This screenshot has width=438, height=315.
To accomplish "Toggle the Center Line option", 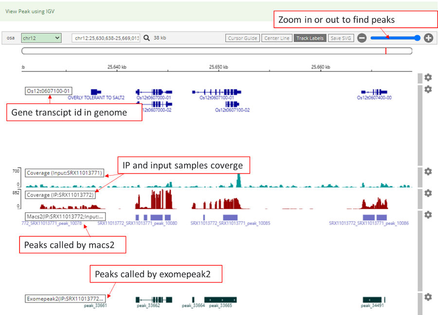I will 276,38.
